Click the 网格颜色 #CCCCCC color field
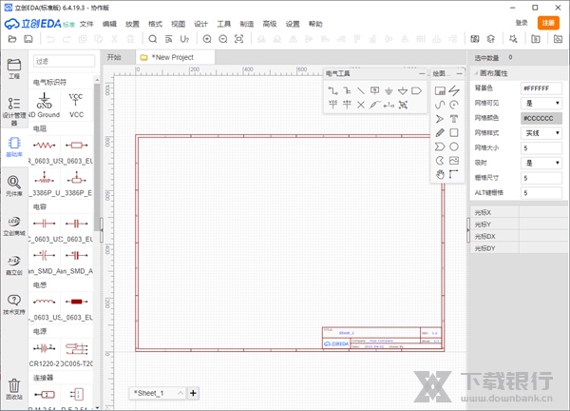This screenshot has height=411, width=570. [x=541, y=118]
